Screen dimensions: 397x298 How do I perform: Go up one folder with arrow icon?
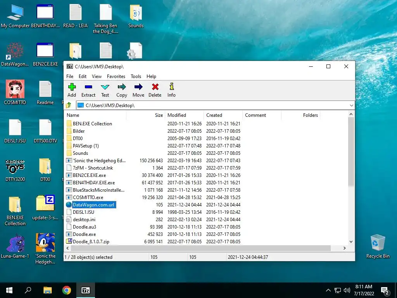[x=68, y=105]
